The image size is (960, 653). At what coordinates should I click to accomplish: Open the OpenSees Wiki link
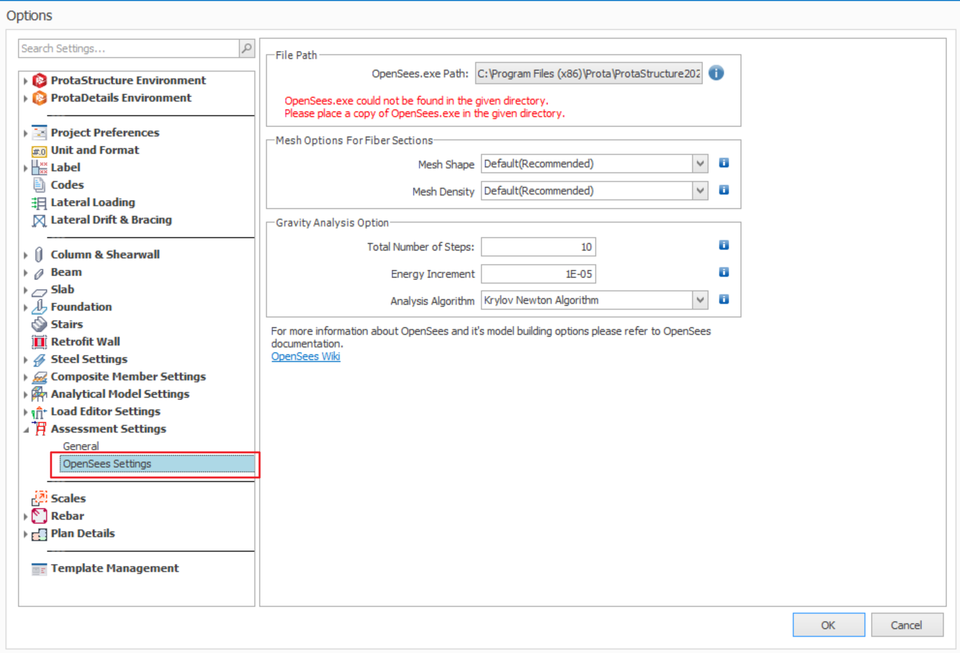point(305,356)
